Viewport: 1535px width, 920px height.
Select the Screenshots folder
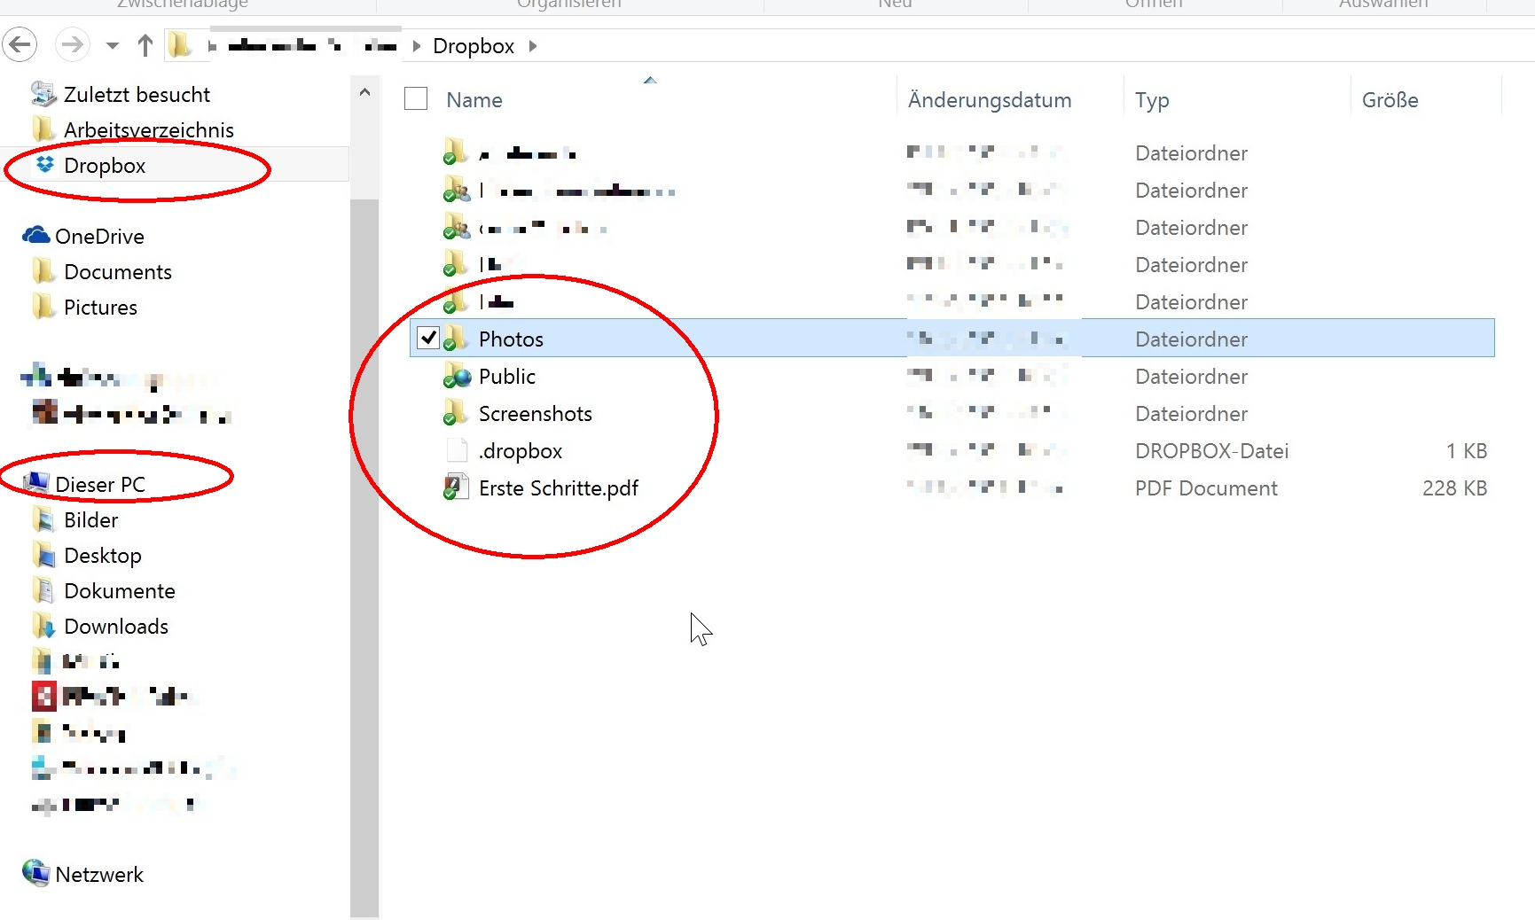(x=535, y=414)
